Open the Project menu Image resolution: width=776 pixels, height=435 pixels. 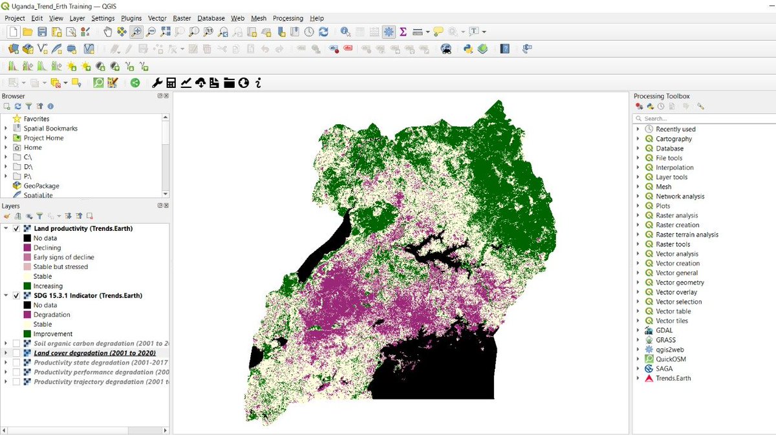(15, 18)
